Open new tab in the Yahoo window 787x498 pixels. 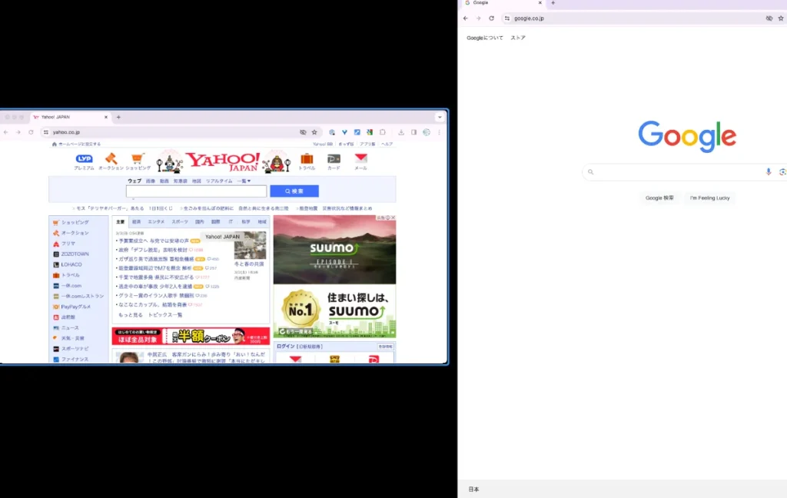(x=118, y=117)
